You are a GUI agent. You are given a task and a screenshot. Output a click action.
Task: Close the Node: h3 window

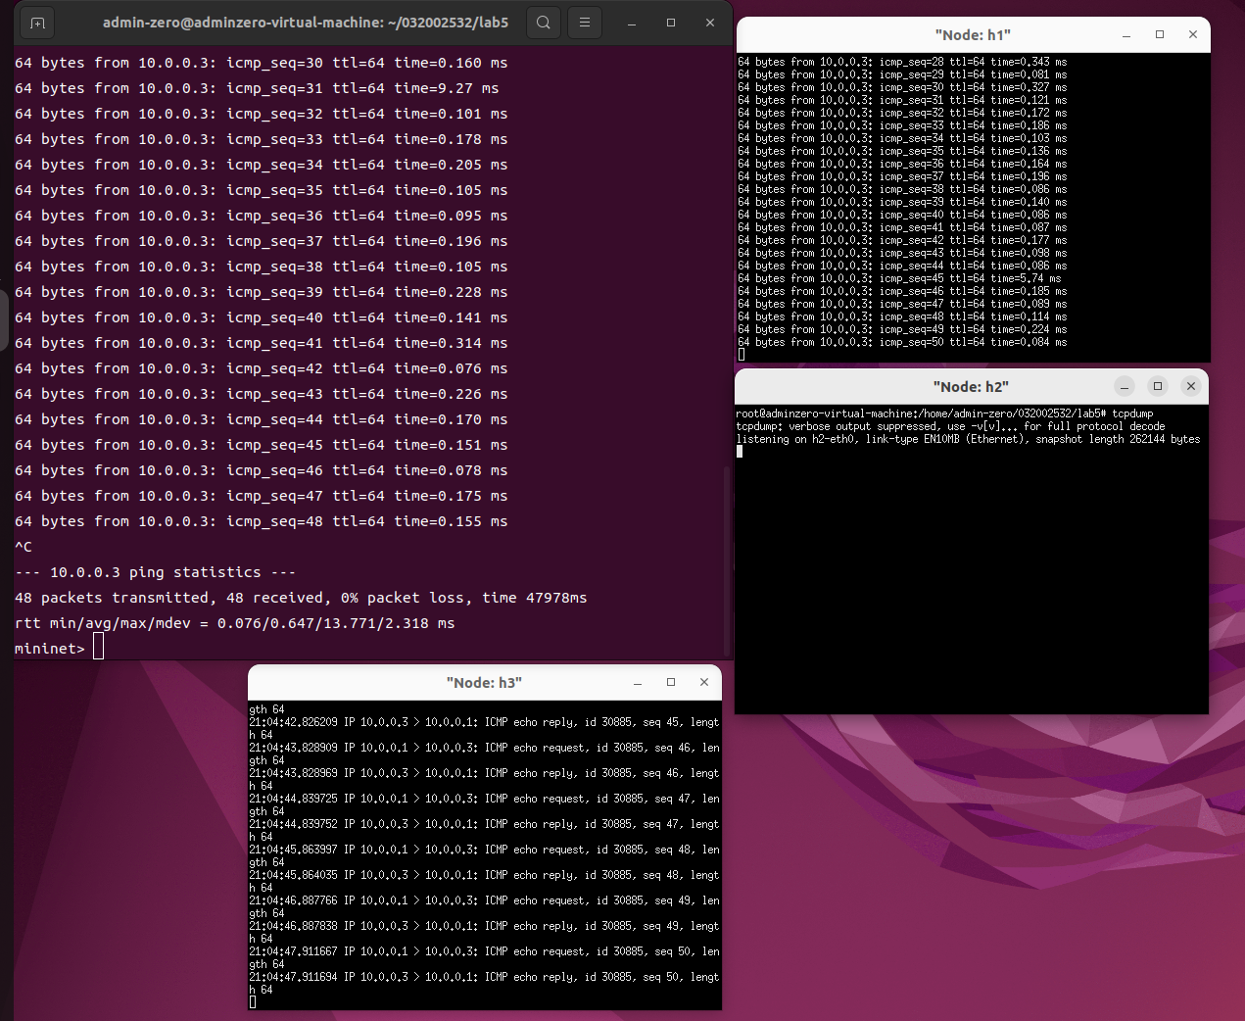[704, 682]
